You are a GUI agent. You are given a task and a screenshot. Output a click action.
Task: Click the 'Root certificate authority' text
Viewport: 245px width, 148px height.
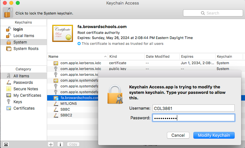pyautogui.click(x=98, y=33)
